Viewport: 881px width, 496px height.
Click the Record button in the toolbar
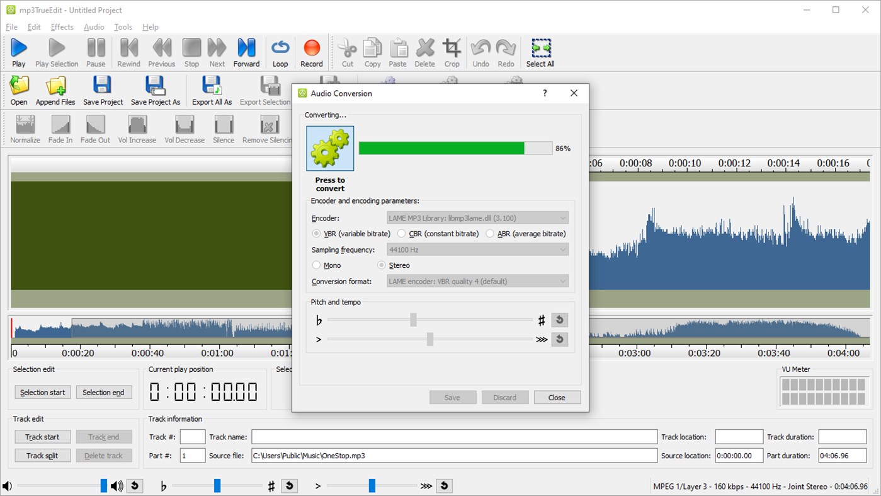point(311,52)
